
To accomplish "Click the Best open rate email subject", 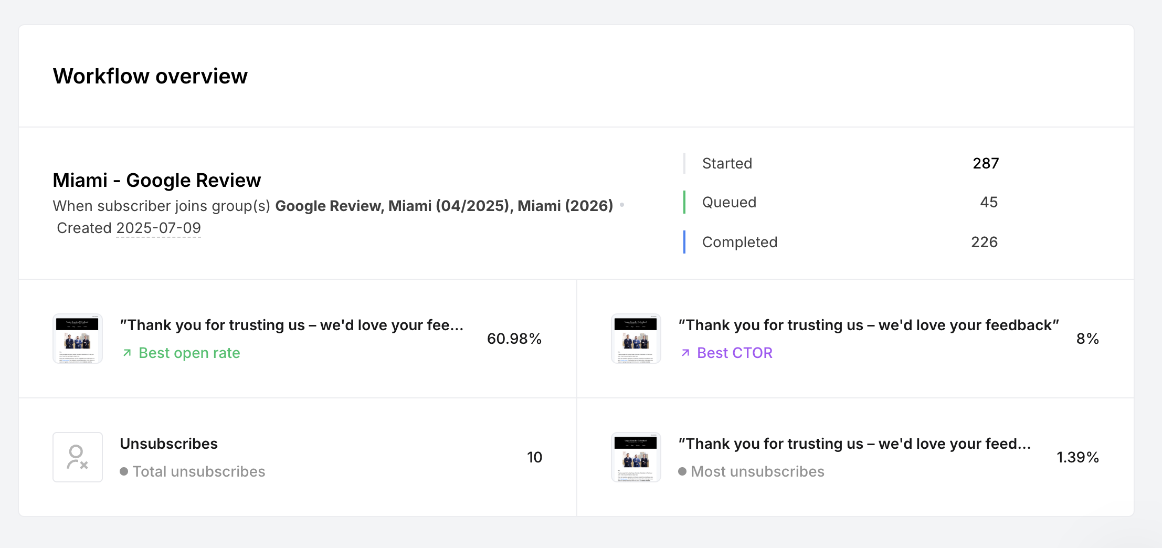I will 291,325.
